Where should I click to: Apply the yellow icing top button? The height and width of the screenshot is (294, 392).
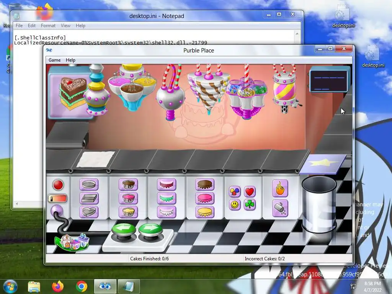(205, 212)
